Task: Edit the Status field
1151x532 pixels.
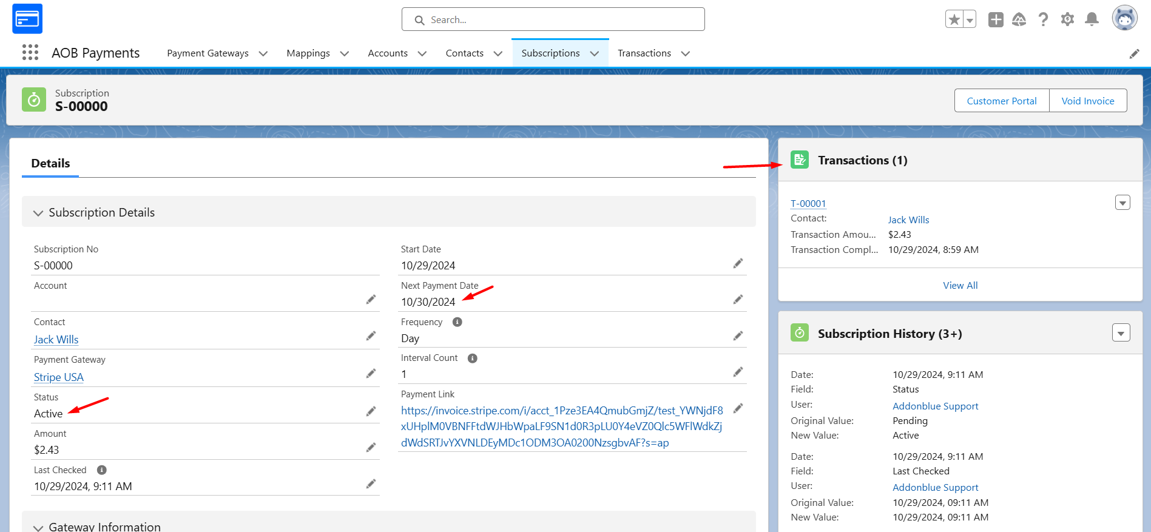Action: pyautogui.click(x=371, y=411)
